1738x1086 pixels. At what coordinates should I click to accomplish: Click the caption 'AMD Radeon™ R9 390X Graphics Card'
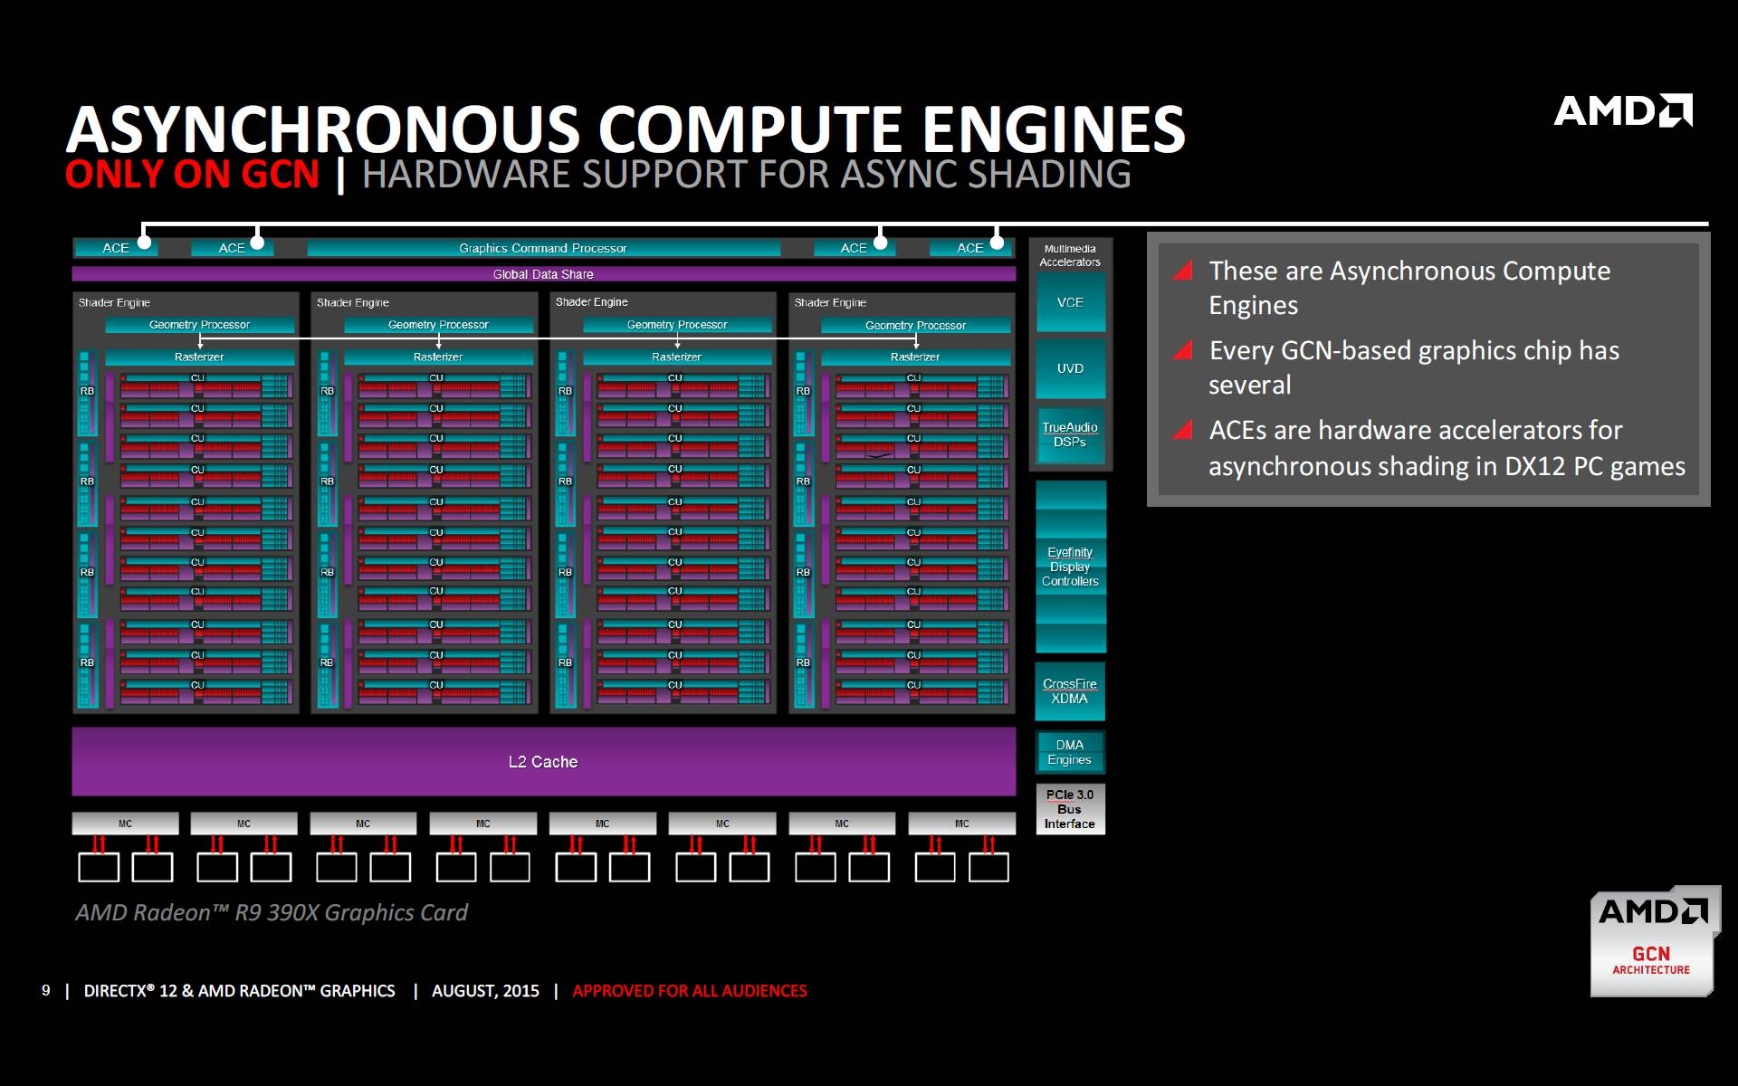272,912
